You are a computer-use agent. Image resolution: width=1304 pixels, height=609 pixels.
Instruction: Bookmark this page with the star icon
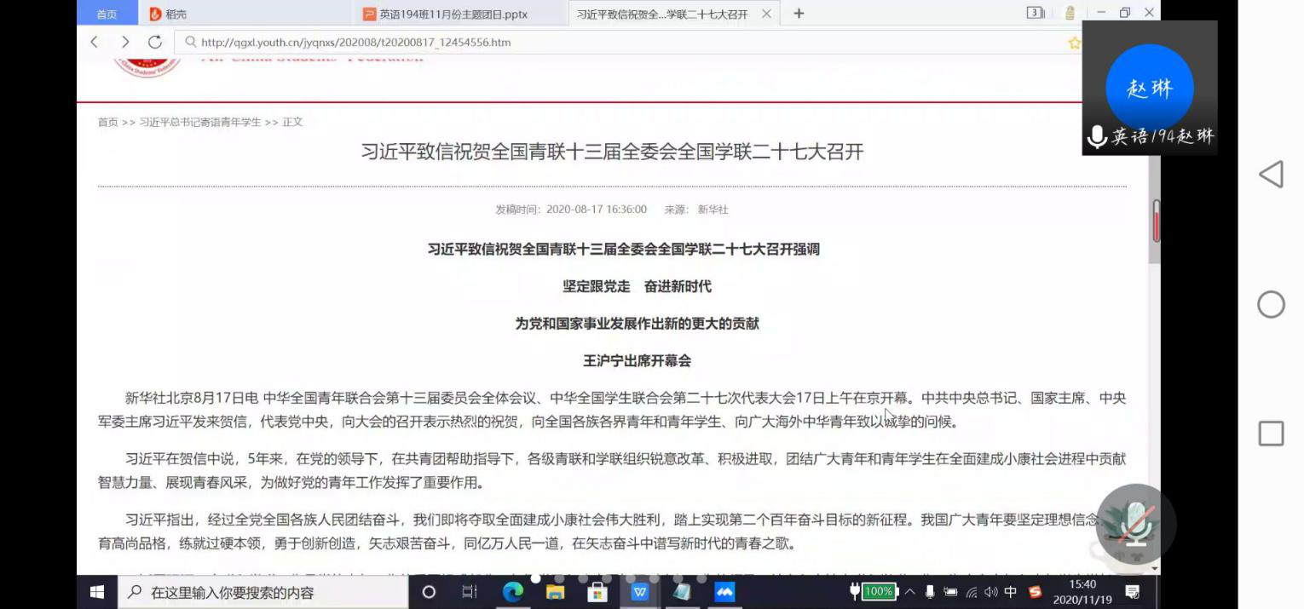click(x=1074, y=43)
